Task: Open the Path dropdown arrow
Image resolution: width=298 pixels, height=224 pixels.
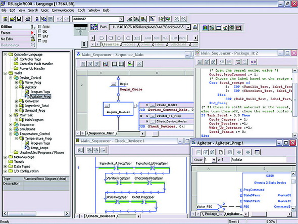Action: [x=188, y=27]
